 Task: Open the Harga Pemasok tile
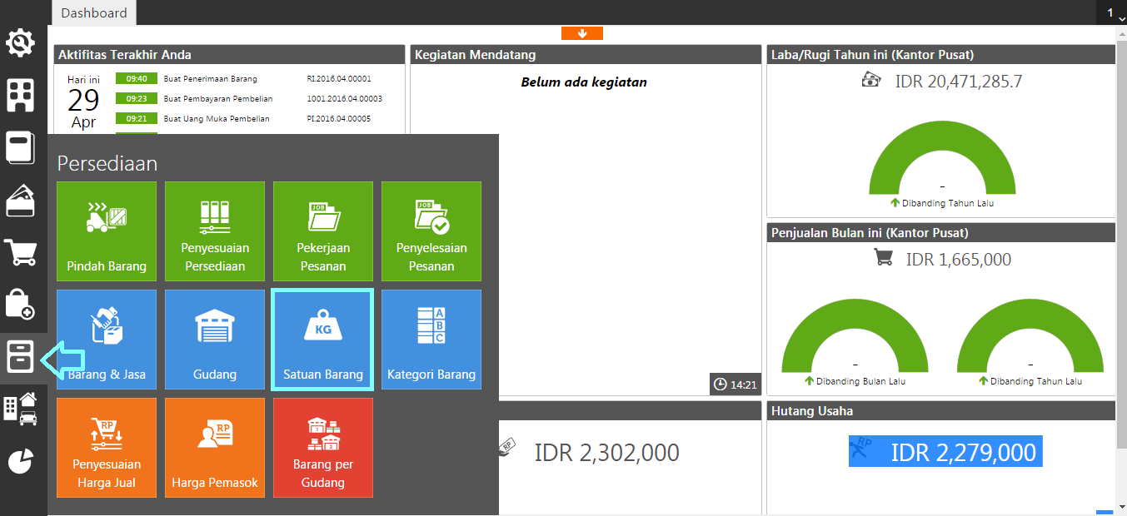(x=215, y=448)
